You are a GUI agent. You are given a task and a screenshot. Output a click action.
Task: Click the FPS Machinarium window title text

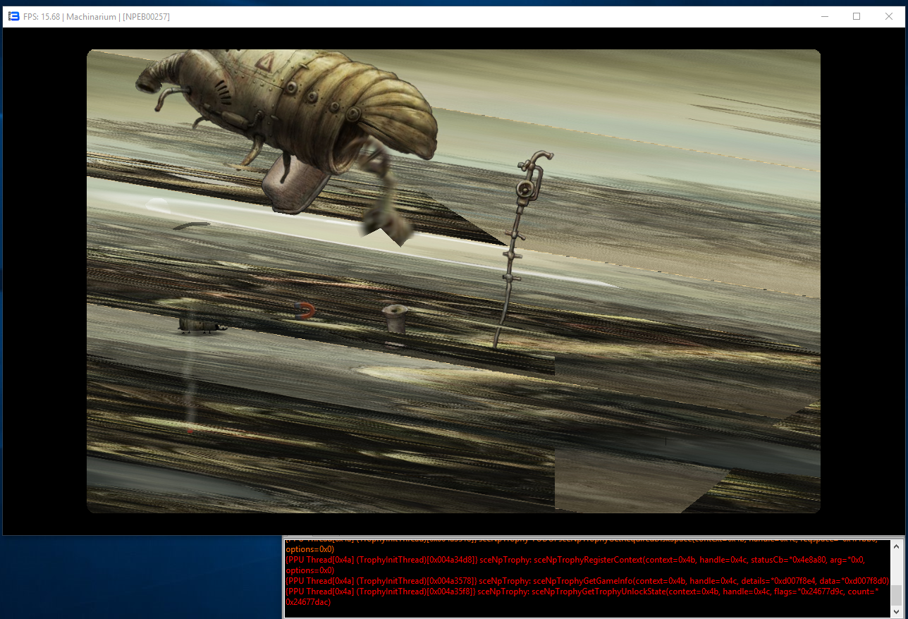pos(96,16)
